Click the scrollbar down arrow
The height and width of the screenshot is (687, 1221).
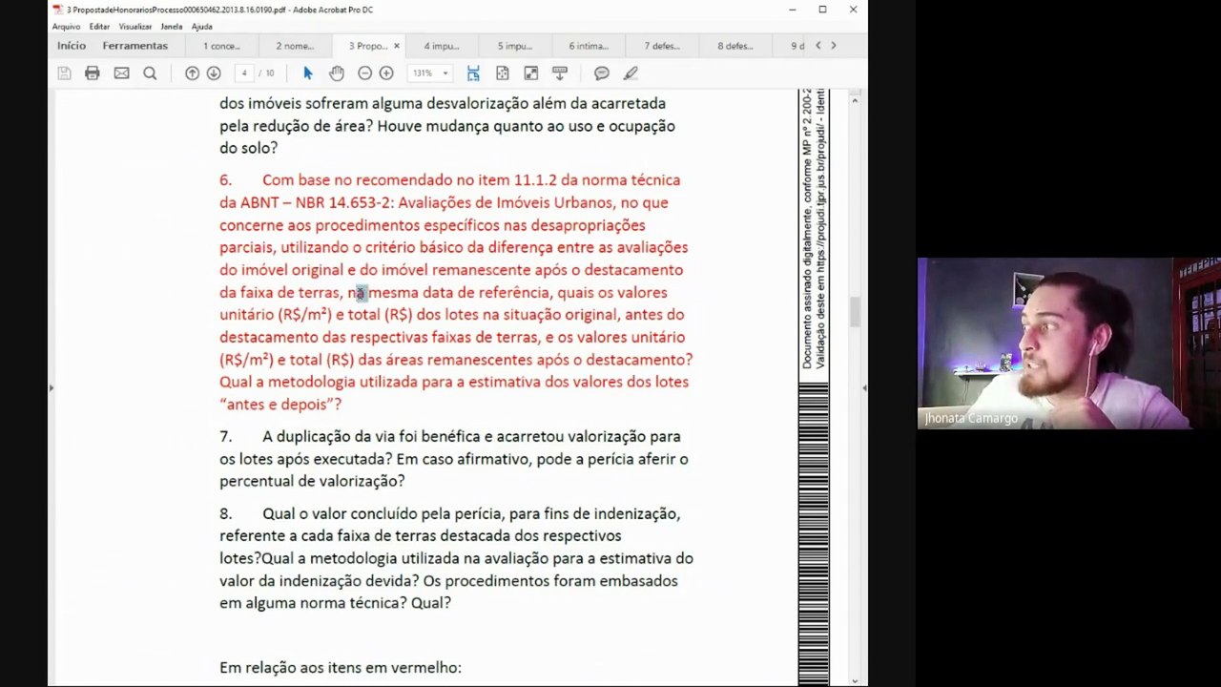coord(854,680)
